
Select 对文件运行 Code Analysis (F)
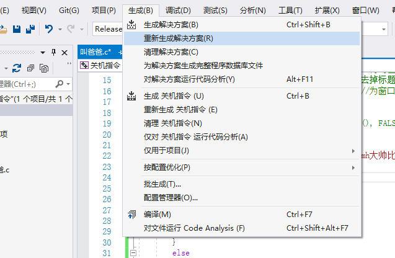pyautogui.click(x=242, y=228)
